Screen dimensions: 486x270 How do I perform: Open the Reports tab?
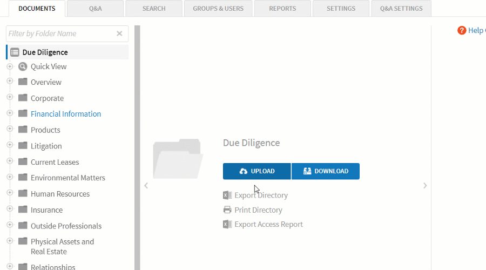coord(282,9)
